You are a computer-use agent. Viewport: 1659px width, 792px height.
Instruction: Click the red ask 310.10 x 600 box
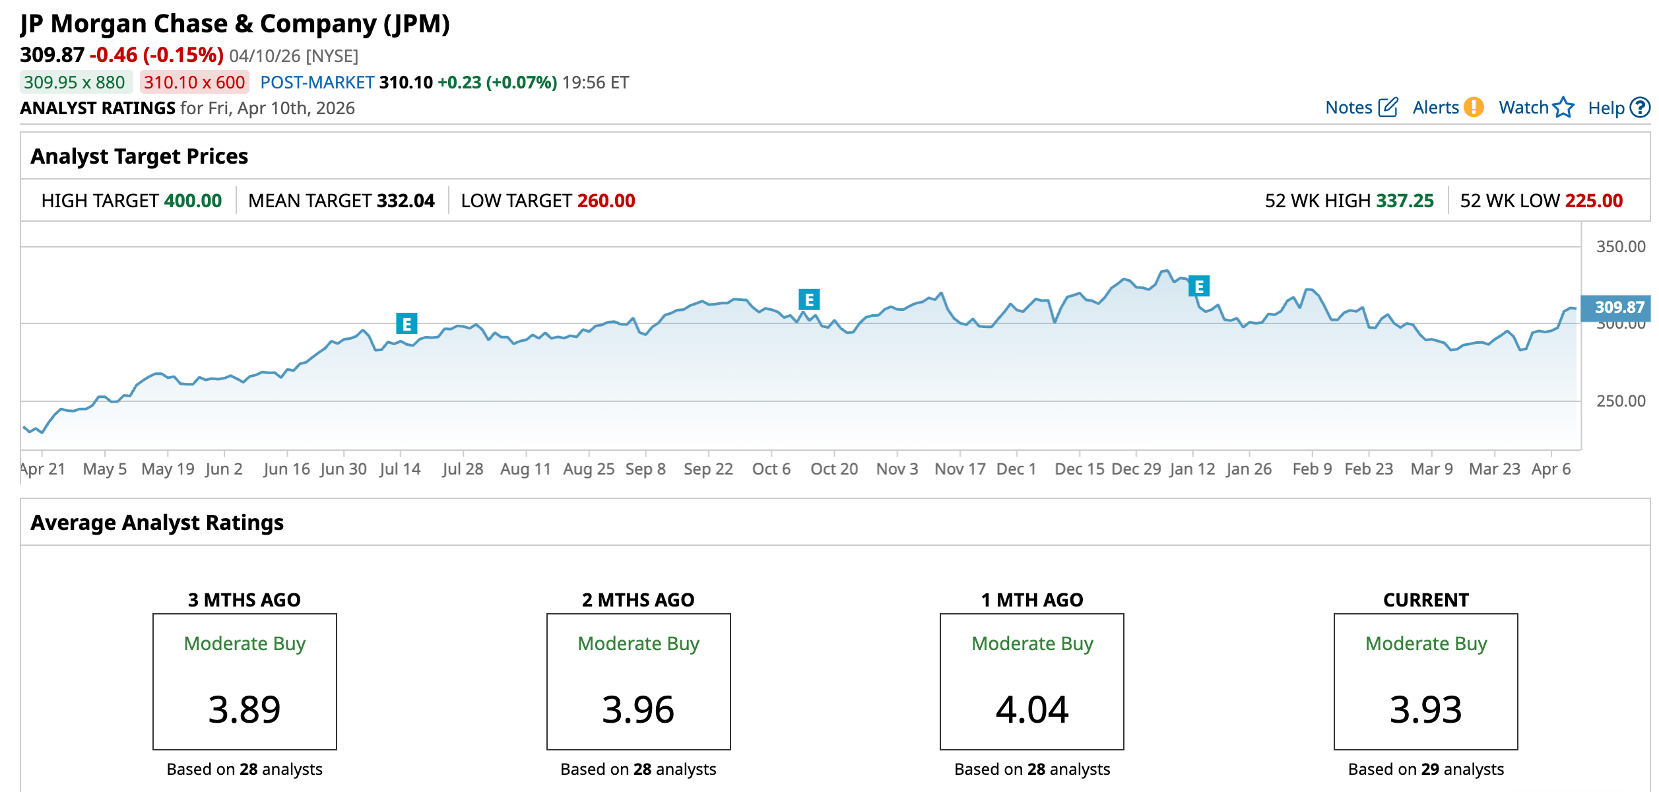pos(194,82)
